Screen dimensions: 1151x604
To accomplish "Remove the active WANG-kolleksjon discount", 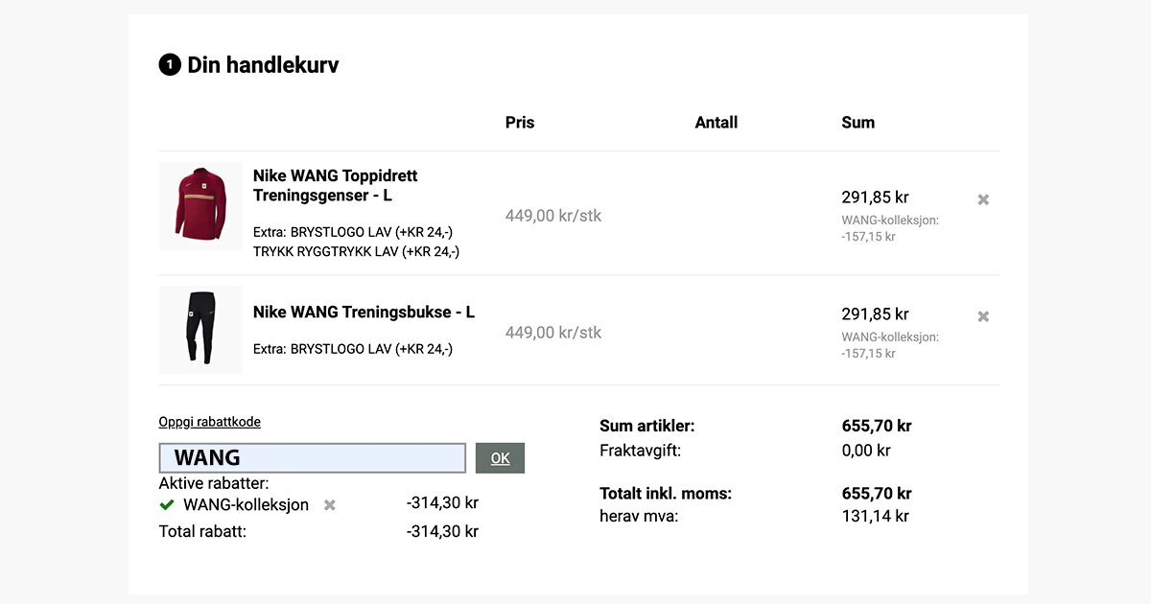I will point(330,504).
